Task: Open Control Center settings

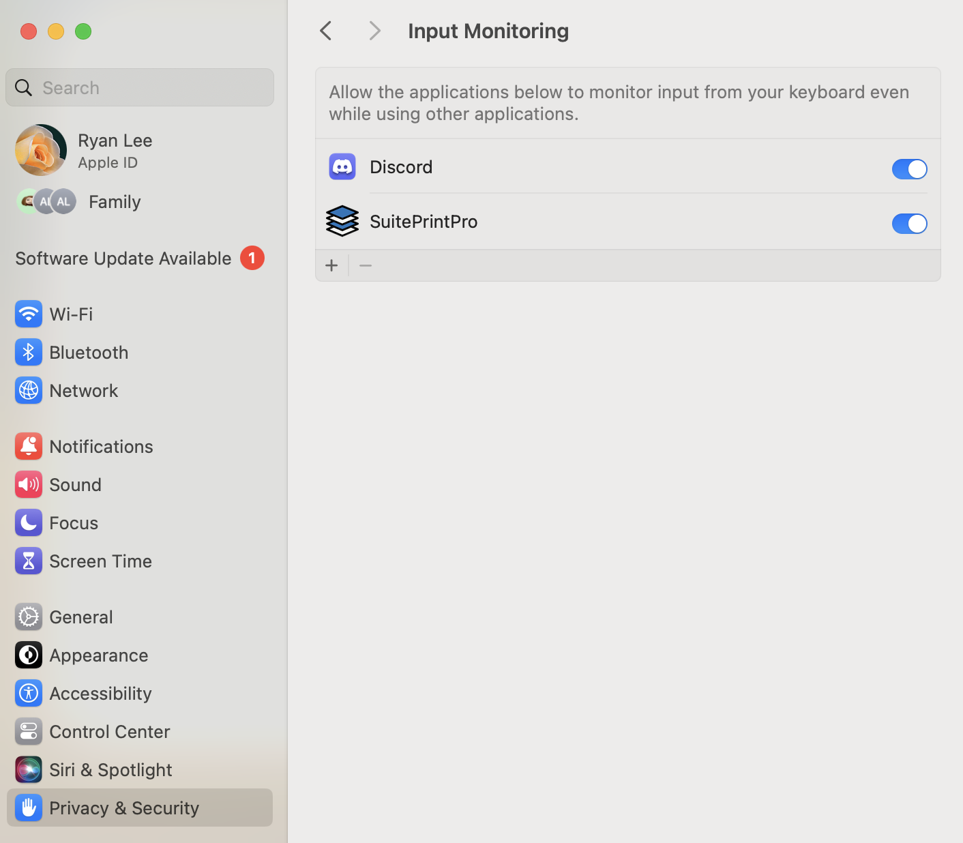Action: click(x=140, y=731)
